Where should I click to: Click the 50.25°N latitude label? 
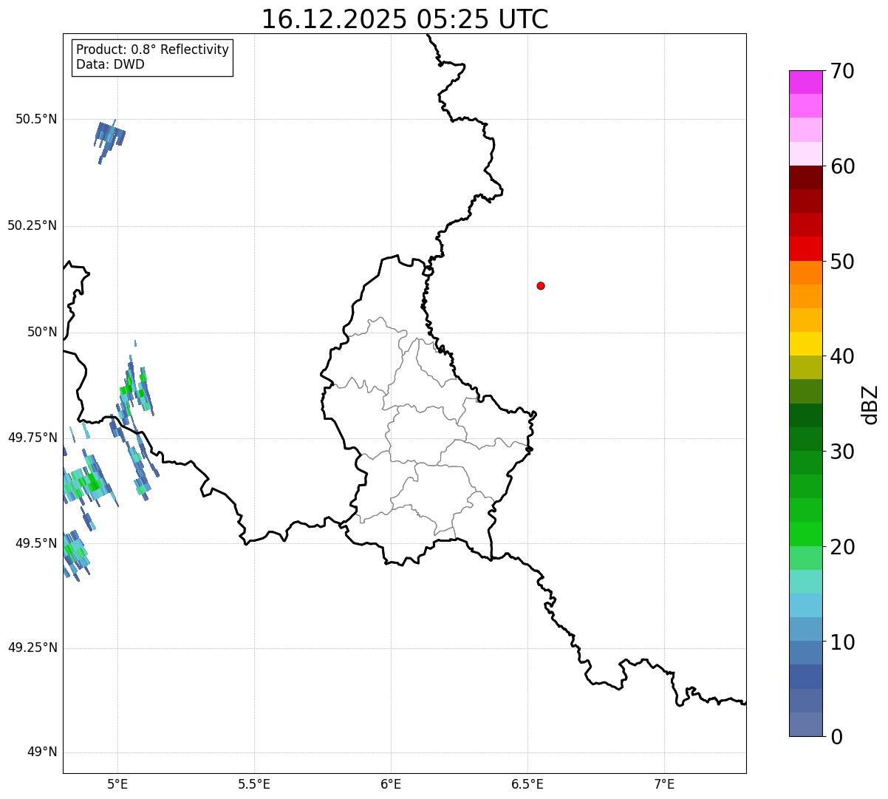[32, 225]
